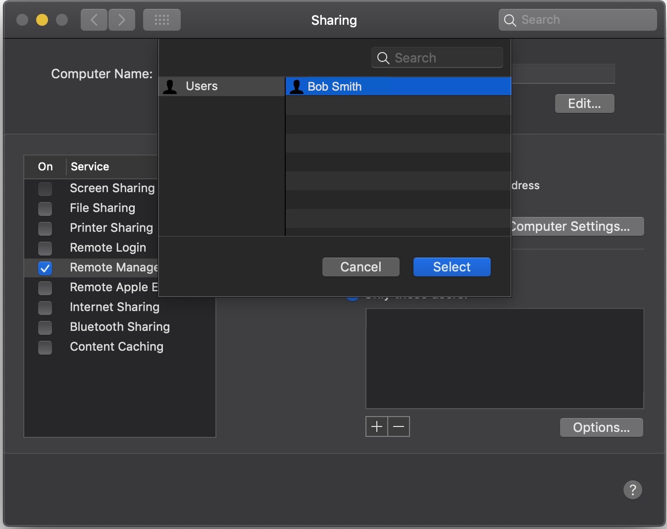The height and width of the screenshot is (529, 667).
Task: Open the Edit… computer name button
Action: point(584,104)
